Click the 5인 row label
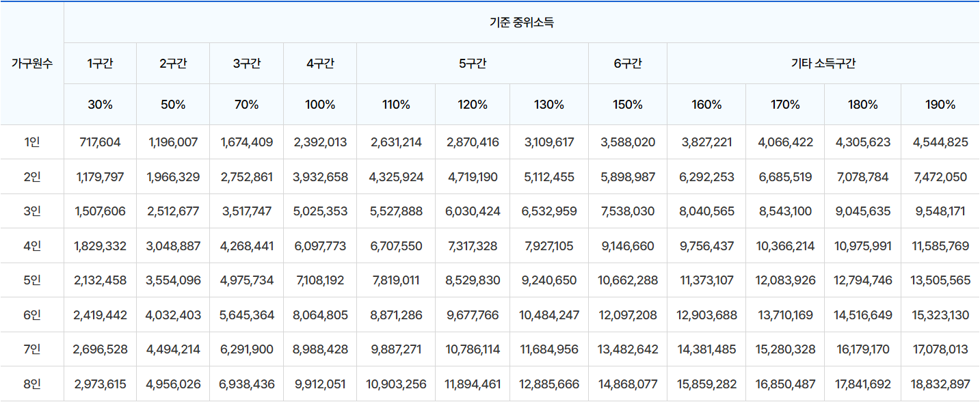 tap(32, 280)
